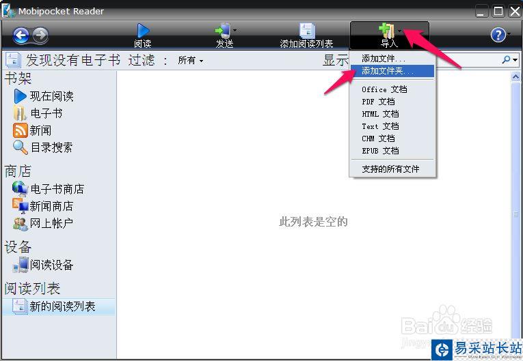Open 电子书商店 link
This screenshot has height=361, width=523.
click(57, 189)
